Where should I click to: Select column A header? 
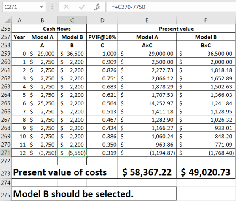click(19, 20)
